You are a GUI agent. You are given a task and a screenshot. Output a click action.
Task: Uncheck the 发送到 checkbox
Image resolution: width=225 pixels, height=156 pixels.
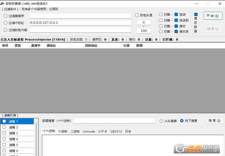click(x=176, y=20)
